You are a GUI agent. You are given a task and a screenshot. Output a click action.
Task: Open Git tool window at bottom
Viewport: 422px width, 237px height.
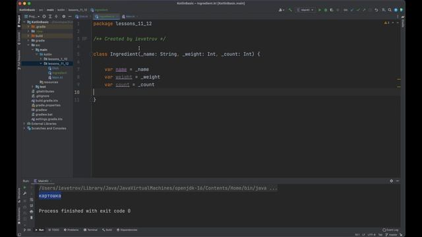pos(27,230)
